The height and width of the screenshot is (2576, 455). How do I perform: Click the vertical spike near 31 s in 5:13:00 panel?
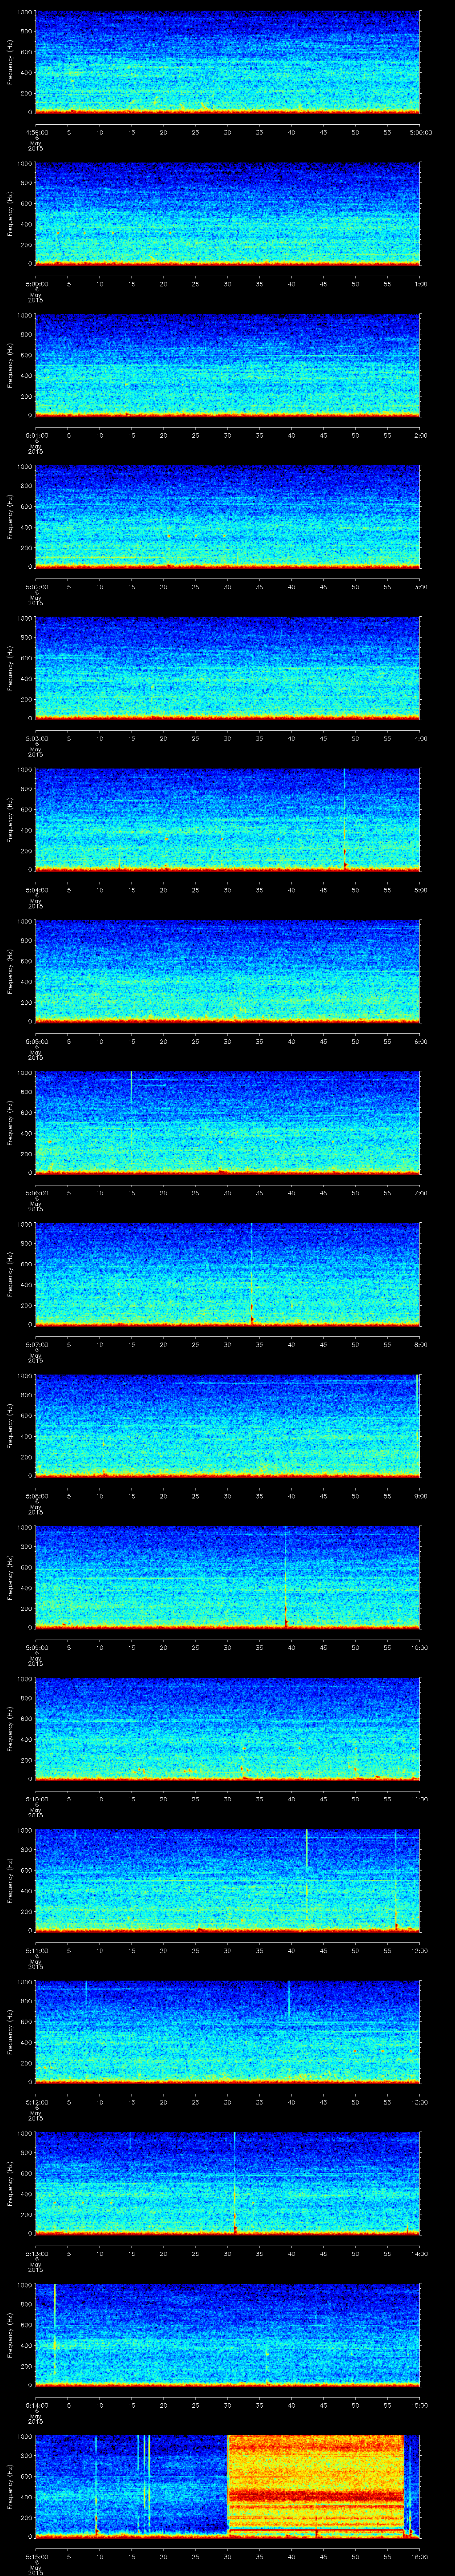[x=235, y=2183]
